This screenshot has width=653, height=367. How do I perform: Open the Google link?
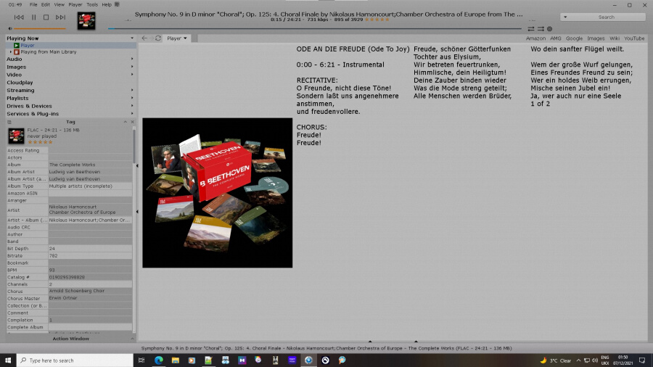coord(574,38)
